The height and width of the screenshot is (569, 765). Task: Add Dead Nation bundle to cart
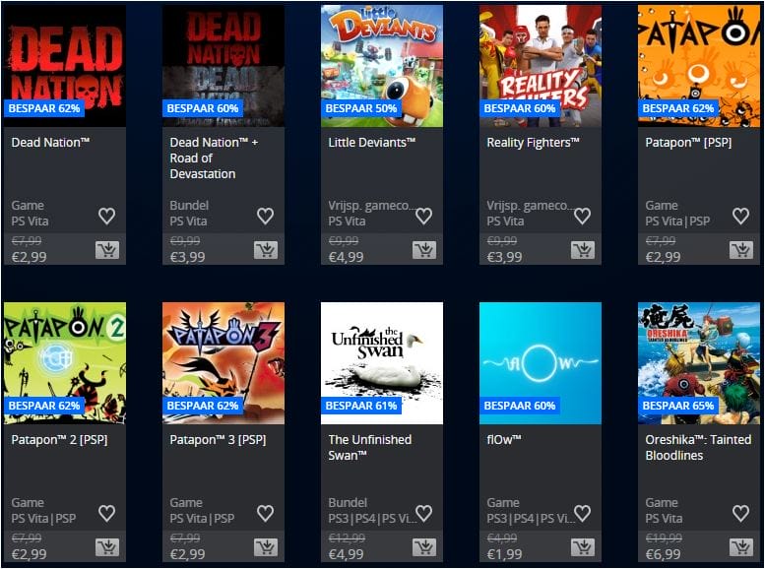(x=266, y=250)
